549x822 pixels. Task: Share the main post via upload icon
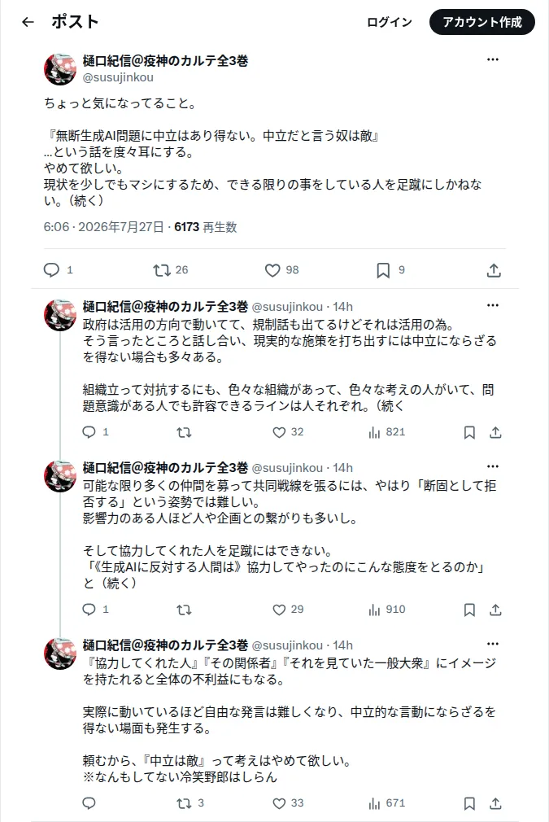click(494, 270)
